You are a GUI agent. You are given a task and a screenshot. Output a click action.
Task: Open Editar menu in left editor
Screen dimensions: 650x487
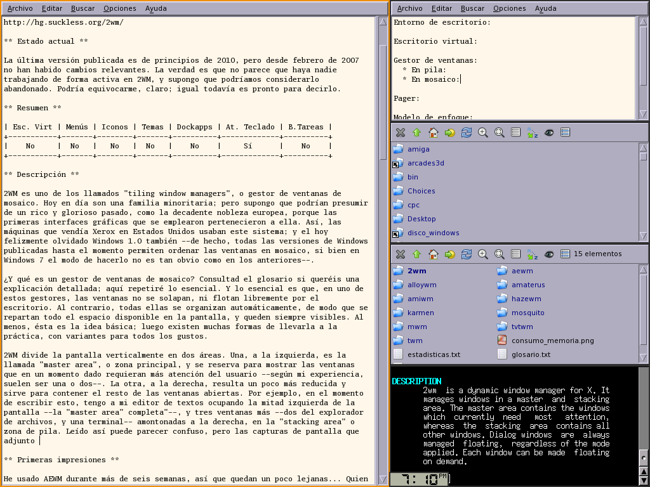[x=52, y=8]
